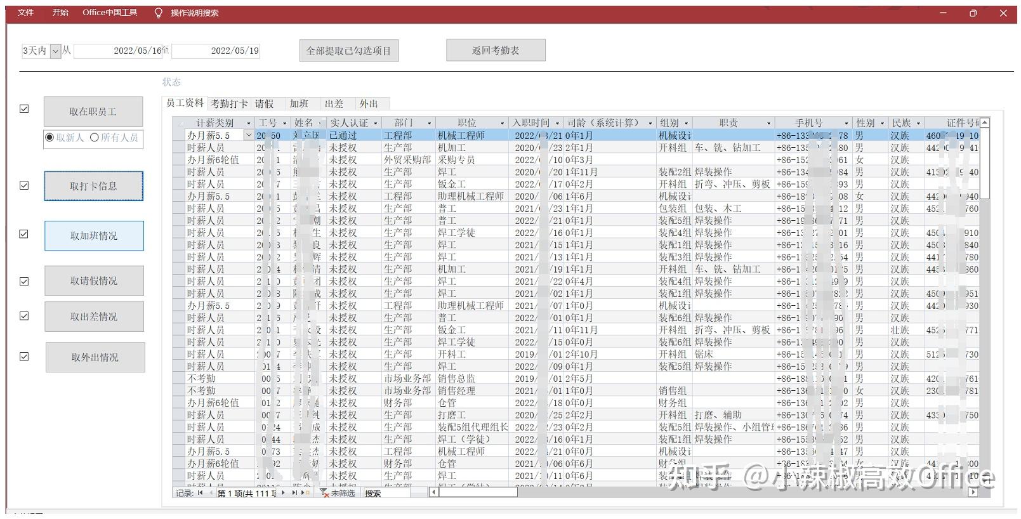Click the 返回考勤表 button
The width and height of the screenshot is (1021, 519).
(x=496, y=50)
